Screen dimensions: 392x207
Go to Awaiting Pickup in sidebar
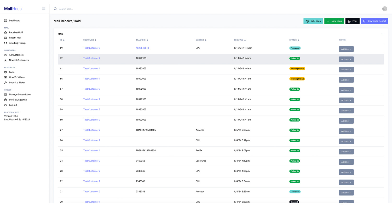17,43
